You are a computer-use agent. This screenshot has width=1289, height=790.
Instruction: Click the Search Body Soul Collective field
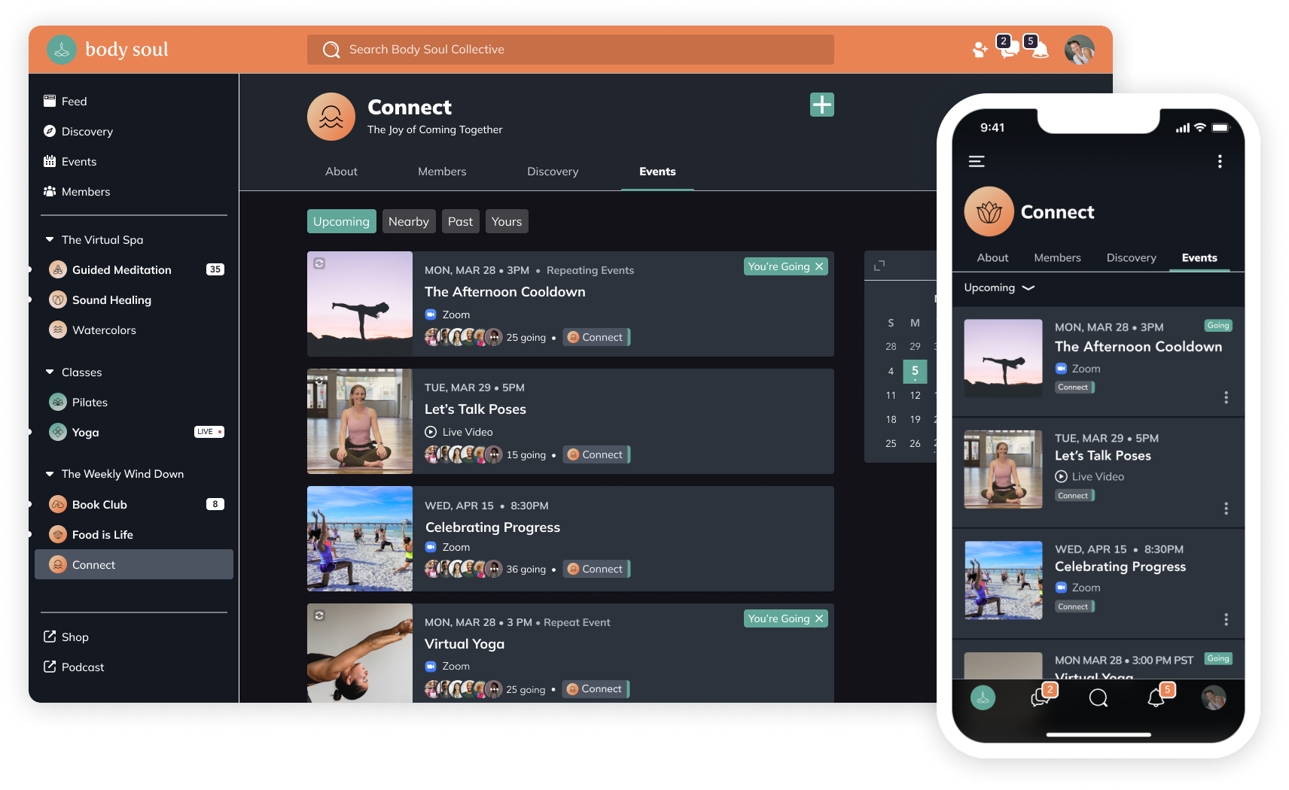click(570, 50)
